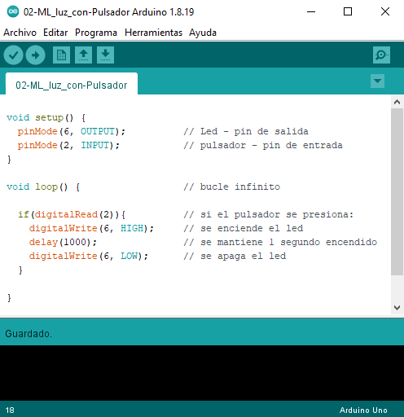Close the Arduino IDE window
404x417 pixels.
coord(385,11)
